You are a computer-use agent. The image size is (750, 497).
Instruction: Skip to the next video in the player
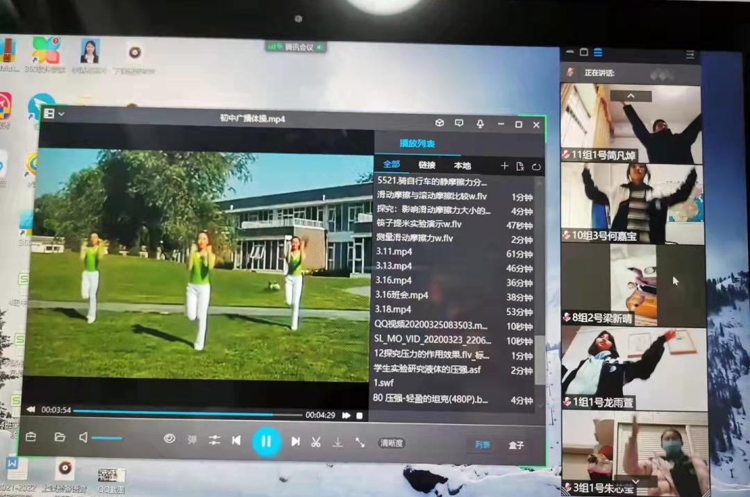pyautogui.click(x=295, y=441)
